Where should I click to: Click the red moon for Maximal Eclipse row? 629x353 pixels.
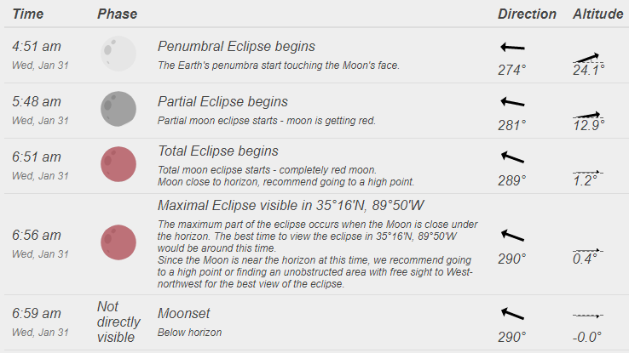coord(118,242)
